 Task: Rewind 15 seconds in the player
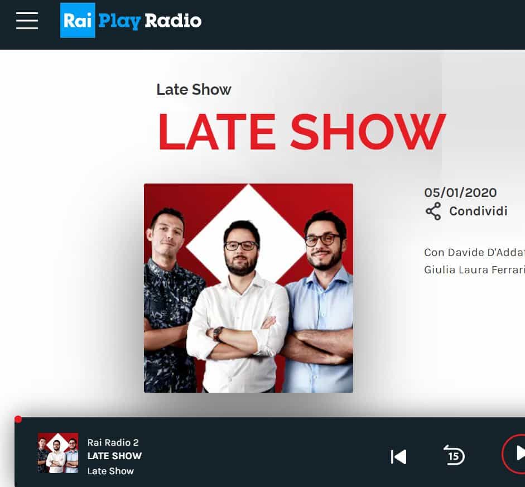pos(454,456)
